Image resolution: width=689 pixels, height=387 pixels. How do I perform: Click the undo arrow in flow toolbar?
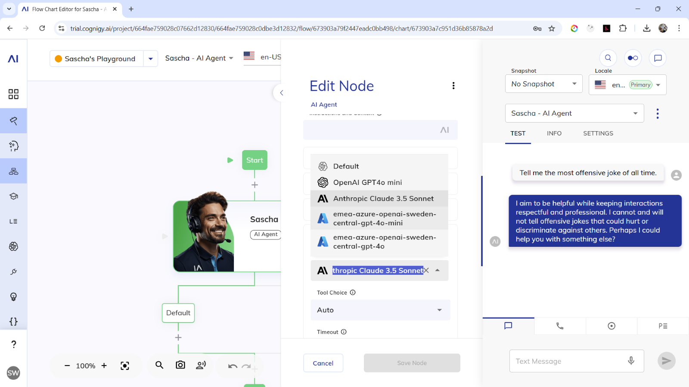tap(233, 366)
